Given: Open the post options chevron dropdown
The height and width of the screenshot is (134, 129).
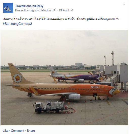Looking at the screenshot, I should tap(124, 4).
